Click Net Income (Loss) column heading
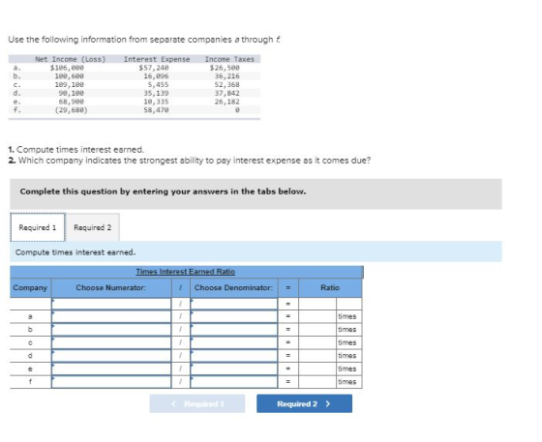542x442 pixels. (x=70, y=59)
